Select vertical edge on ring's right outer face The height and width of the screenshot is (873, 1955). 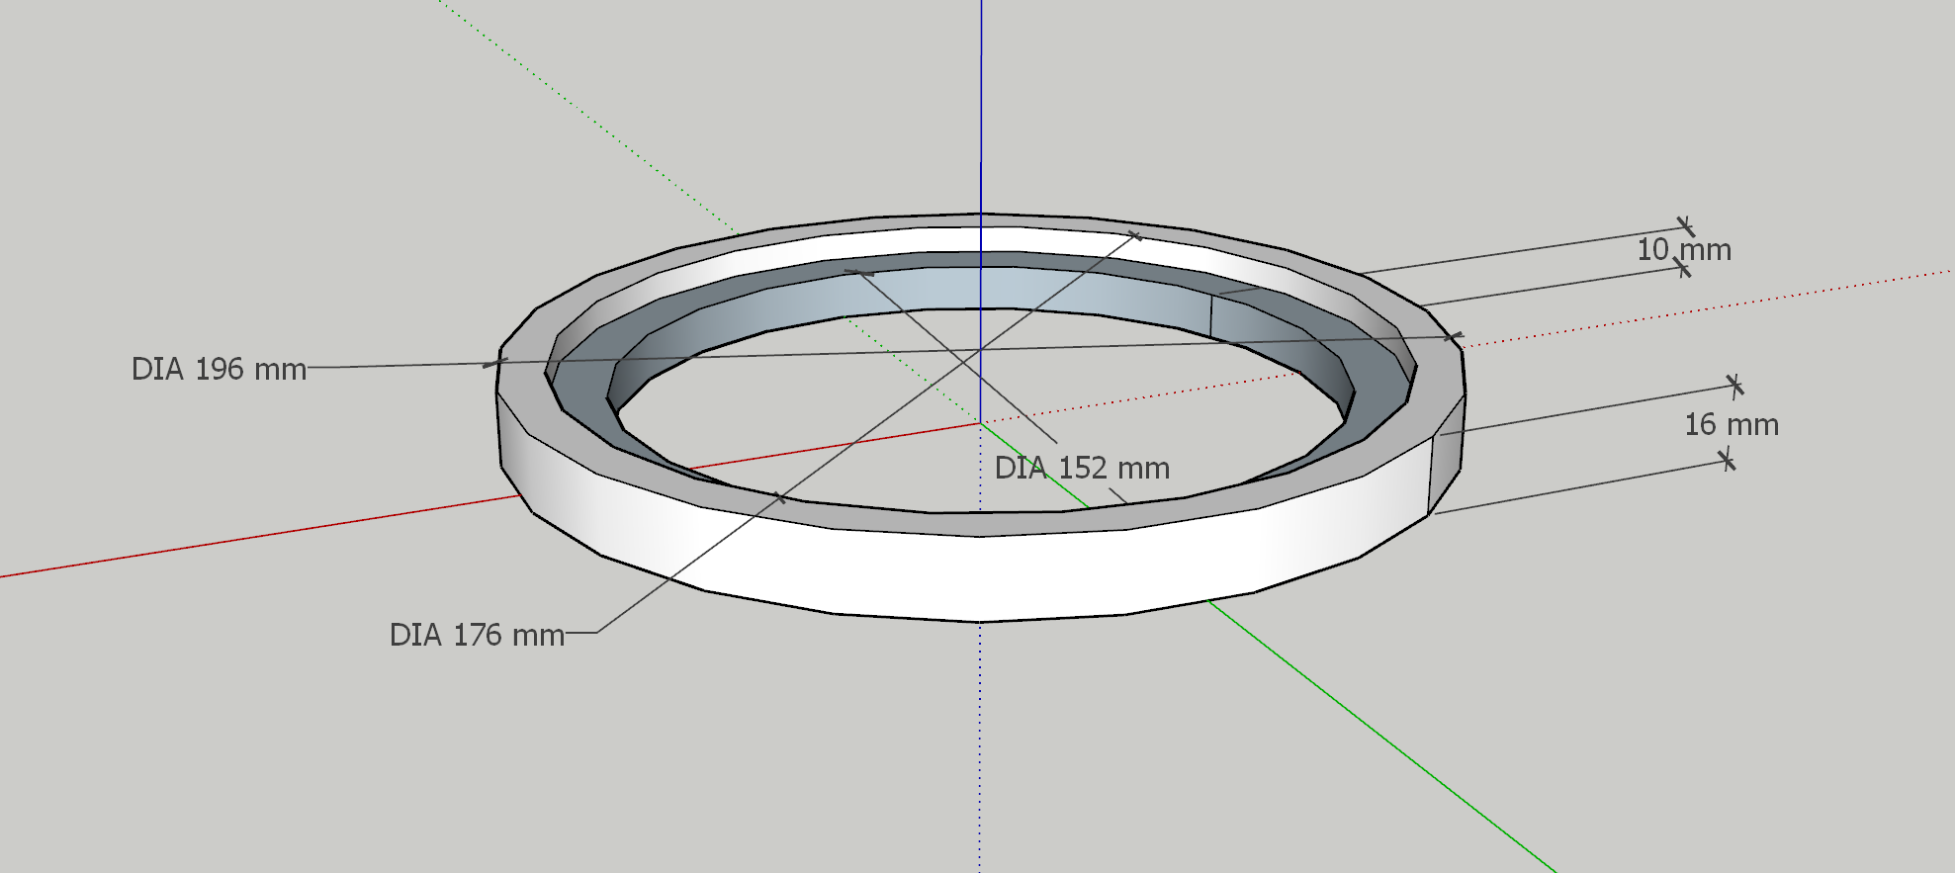tap(1431, 475)
